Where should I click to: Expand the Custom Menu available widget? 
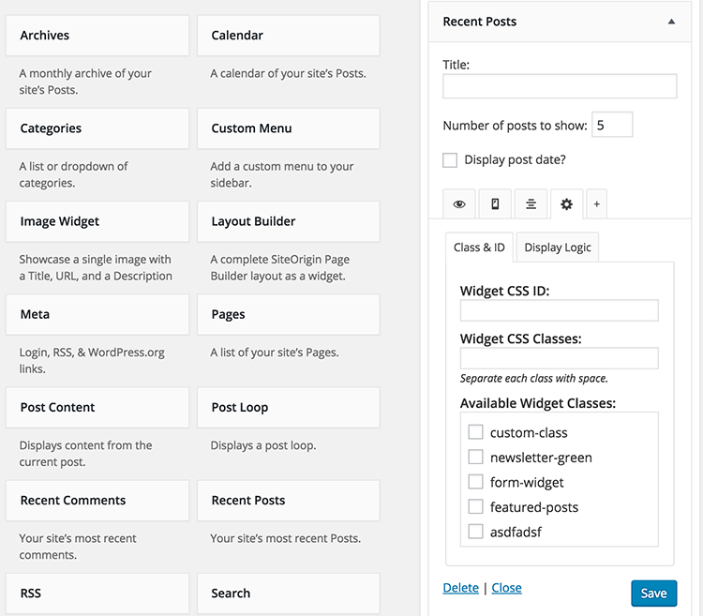[288, 128]
